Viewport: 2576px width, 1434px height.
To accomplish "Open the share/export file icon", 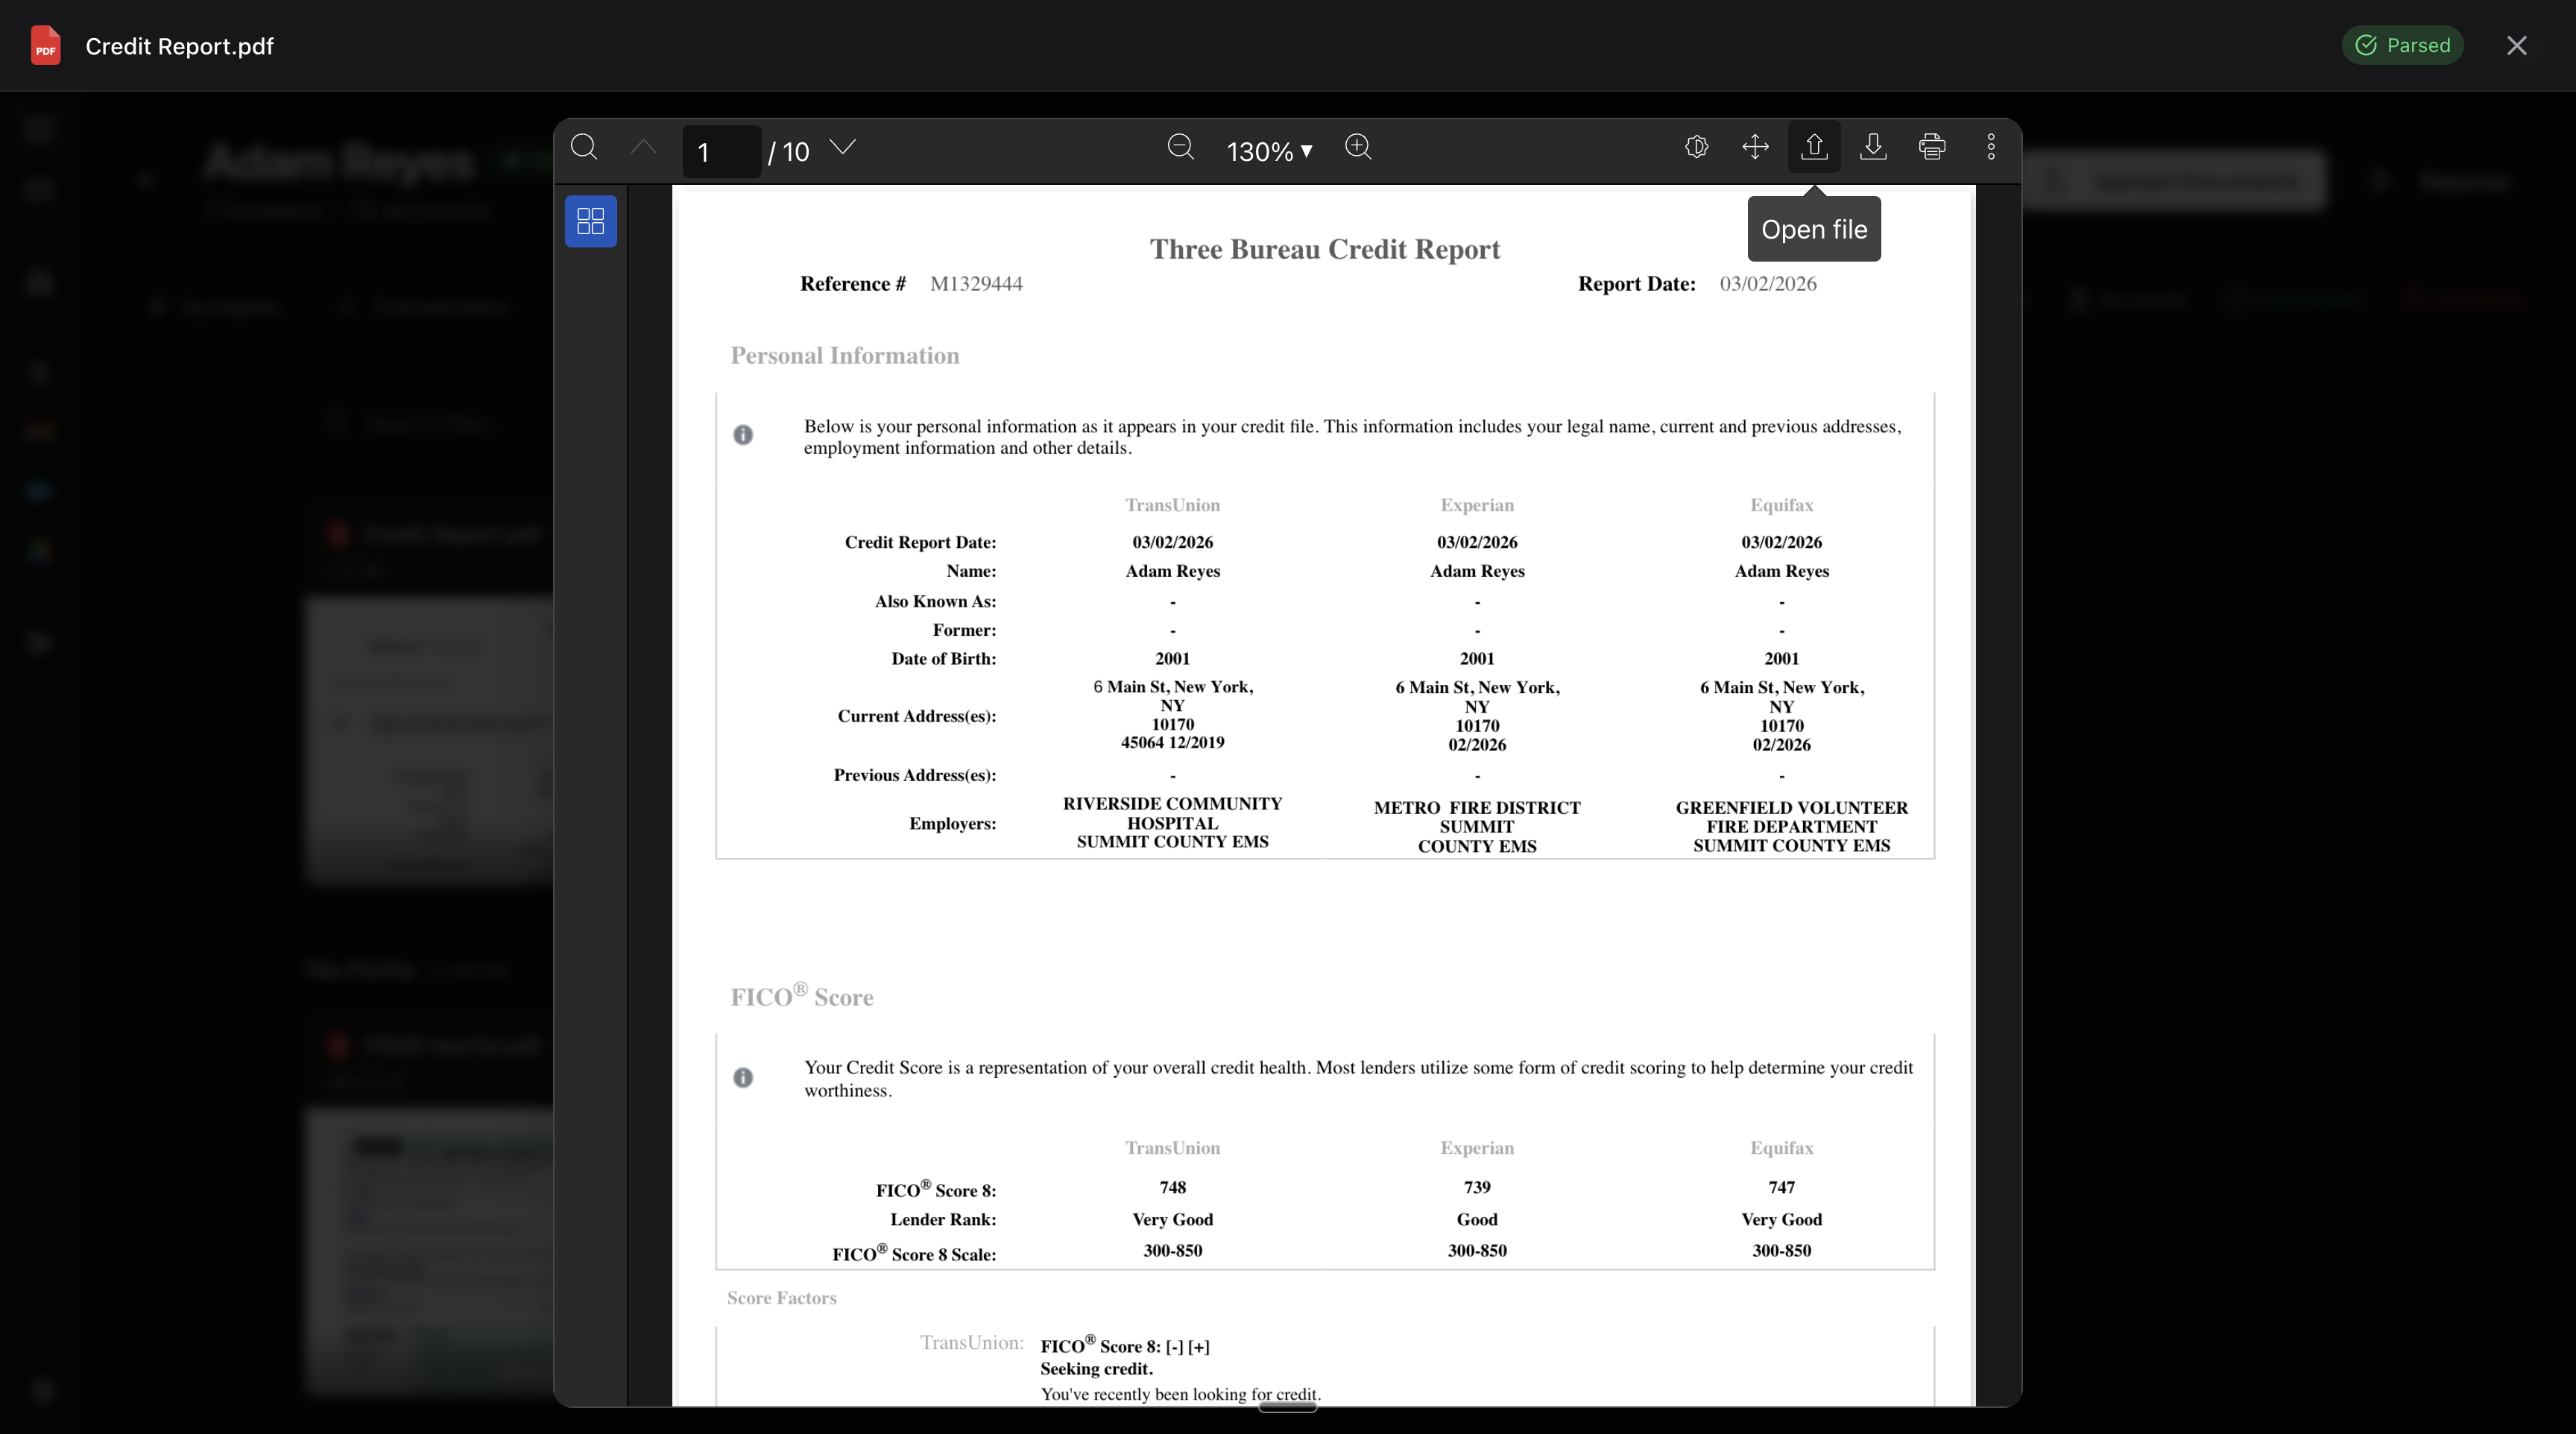I will point(1813,147).
